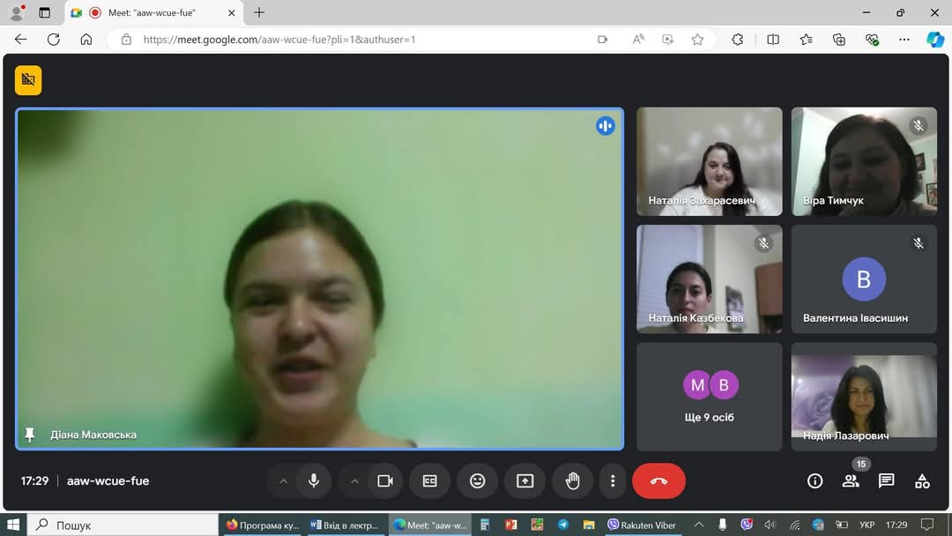
Task: Open the activities panel icon
Action: click(x=922, y=481)
